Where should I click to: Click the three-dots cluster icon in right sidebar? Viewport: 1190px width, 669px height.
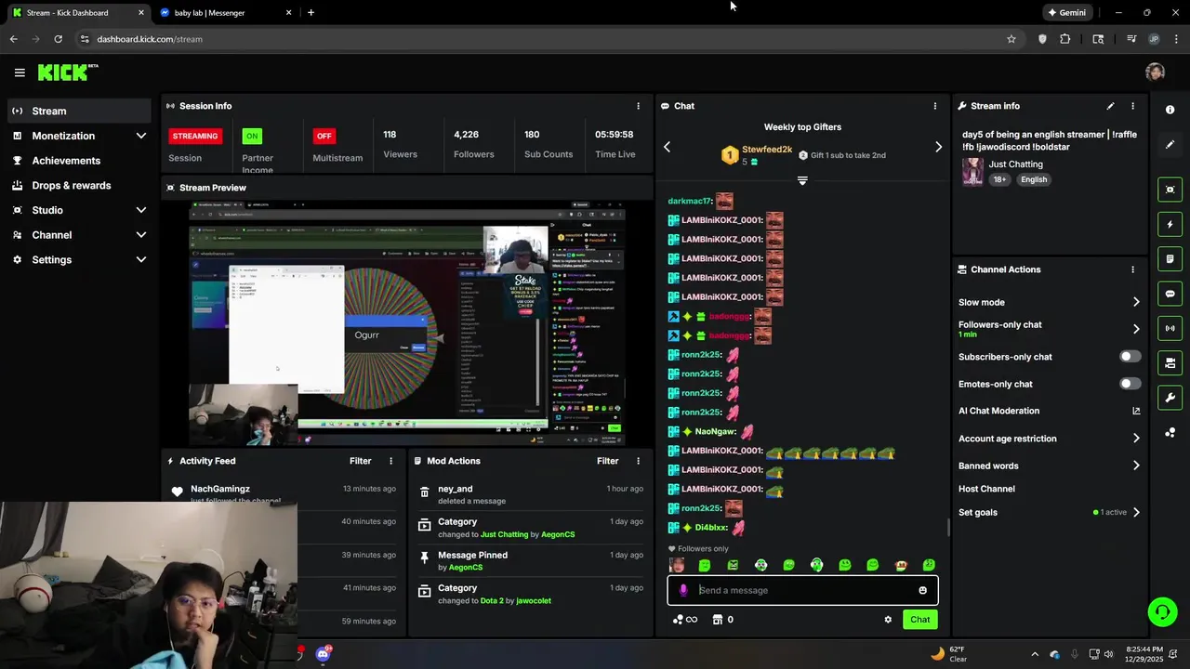point(1170,433)
